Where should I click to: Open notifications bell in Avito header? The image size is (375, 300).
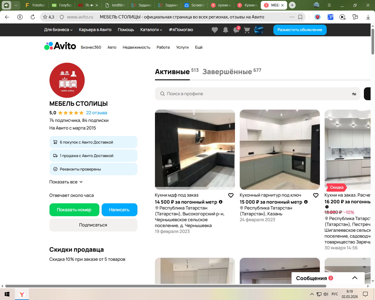226,30
